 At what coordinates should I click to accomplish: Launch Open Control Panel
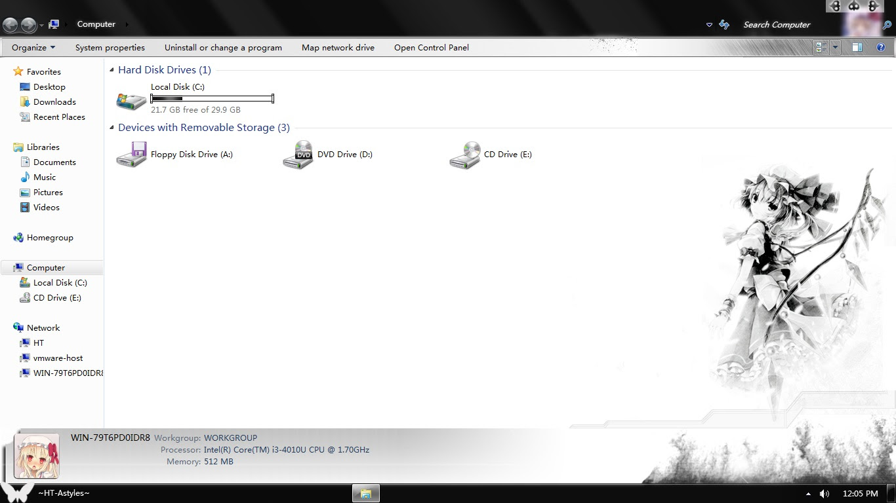coord(432,47)
